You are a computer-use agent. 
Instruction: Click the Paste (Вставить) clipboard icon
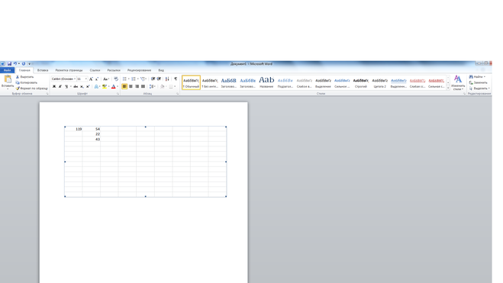click(x=8, y=79)
